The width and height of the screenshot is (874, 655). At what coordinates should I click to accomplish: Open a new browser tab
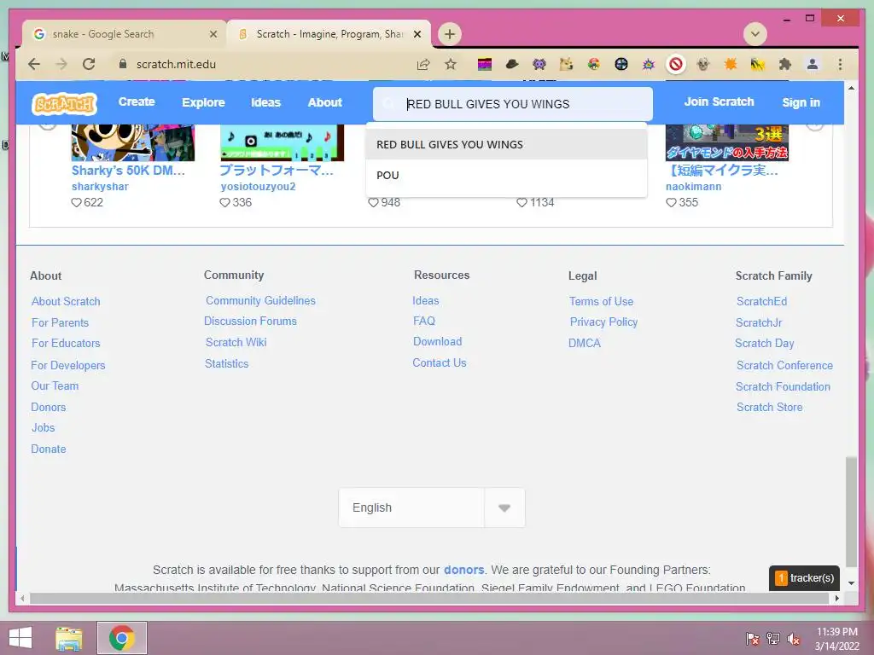tap(449, 34)
